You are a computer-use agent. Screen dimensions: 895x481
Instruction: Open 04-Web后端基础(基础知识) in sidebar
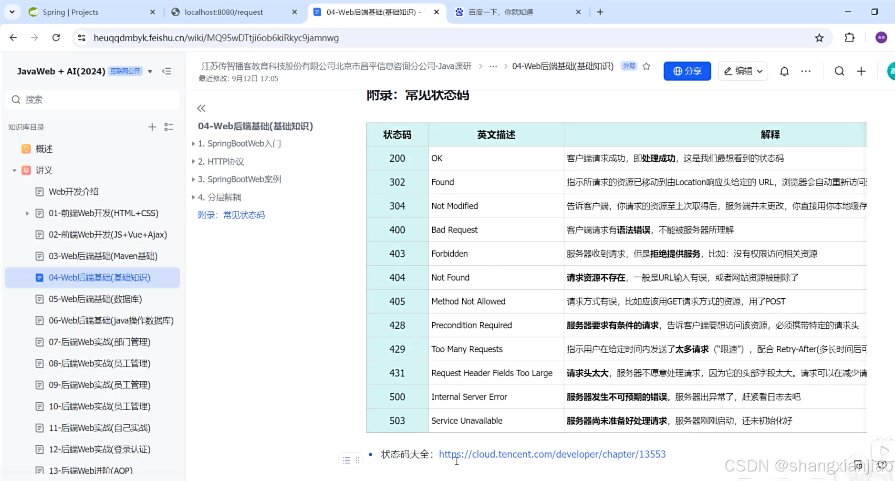(x=93, y=278)
